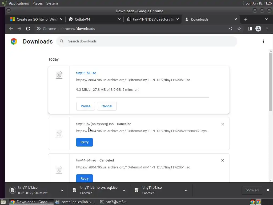Open the Chrome profile avatar
The image size is (273, 205).
point(258,29)
